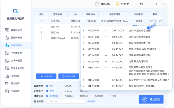Click transcript line 这封信 还在怀念旅行
The height and width of the screenshot is (108, 174).
pyautogui.click(x=140, y=37)
